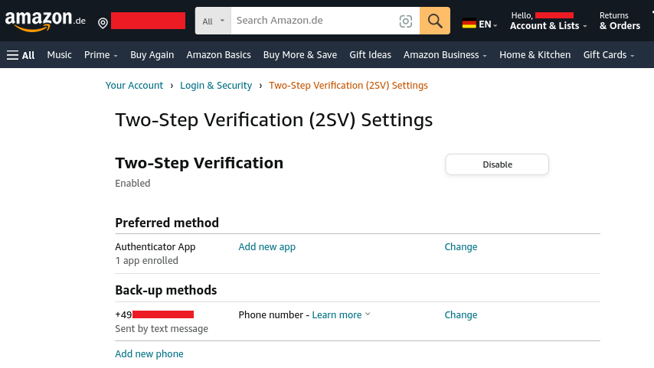Click Add new phone link

coord(149,354)
